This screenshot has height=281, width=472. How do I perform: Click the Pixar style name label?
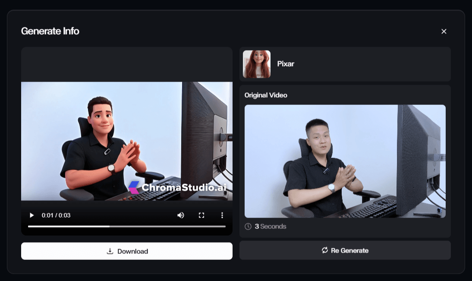click(x=286, y=64)
